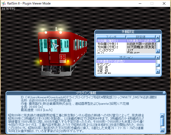Click the value 00:大阪難波(奈良発)
This screenshot has height=135, width=171.
(141, 47)
